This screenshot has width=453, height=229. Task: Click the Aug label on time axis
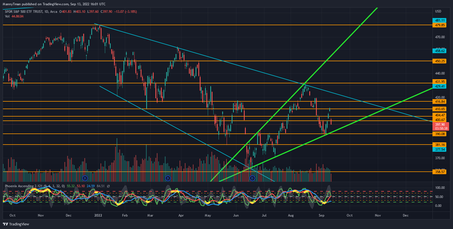pyautogui.click(x=291, y=215)
